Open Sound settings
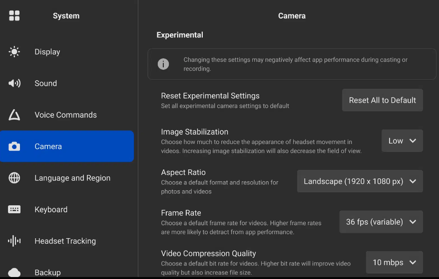 coord(67,83)
